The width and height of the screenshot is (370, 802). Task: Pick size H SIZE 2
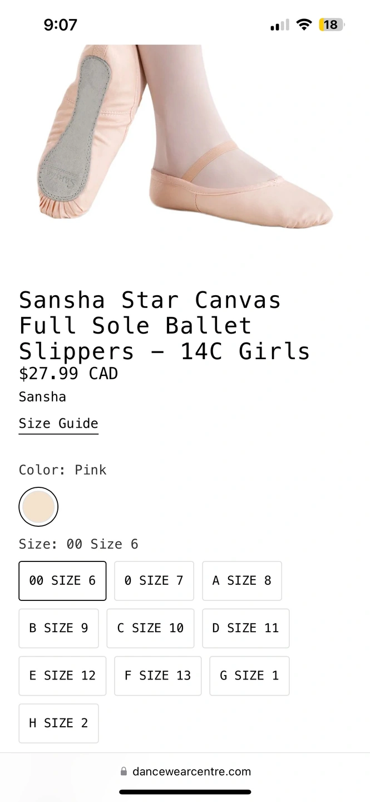coord(58,723)
